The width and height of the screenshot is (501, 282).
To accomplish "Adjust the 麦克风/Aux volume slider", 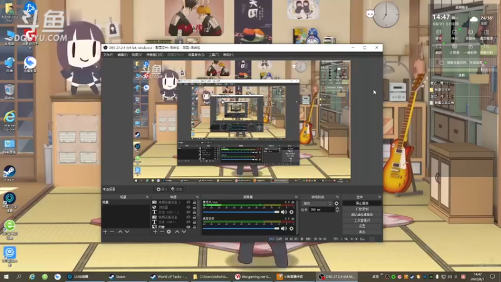I will click(x=241, y=212).
